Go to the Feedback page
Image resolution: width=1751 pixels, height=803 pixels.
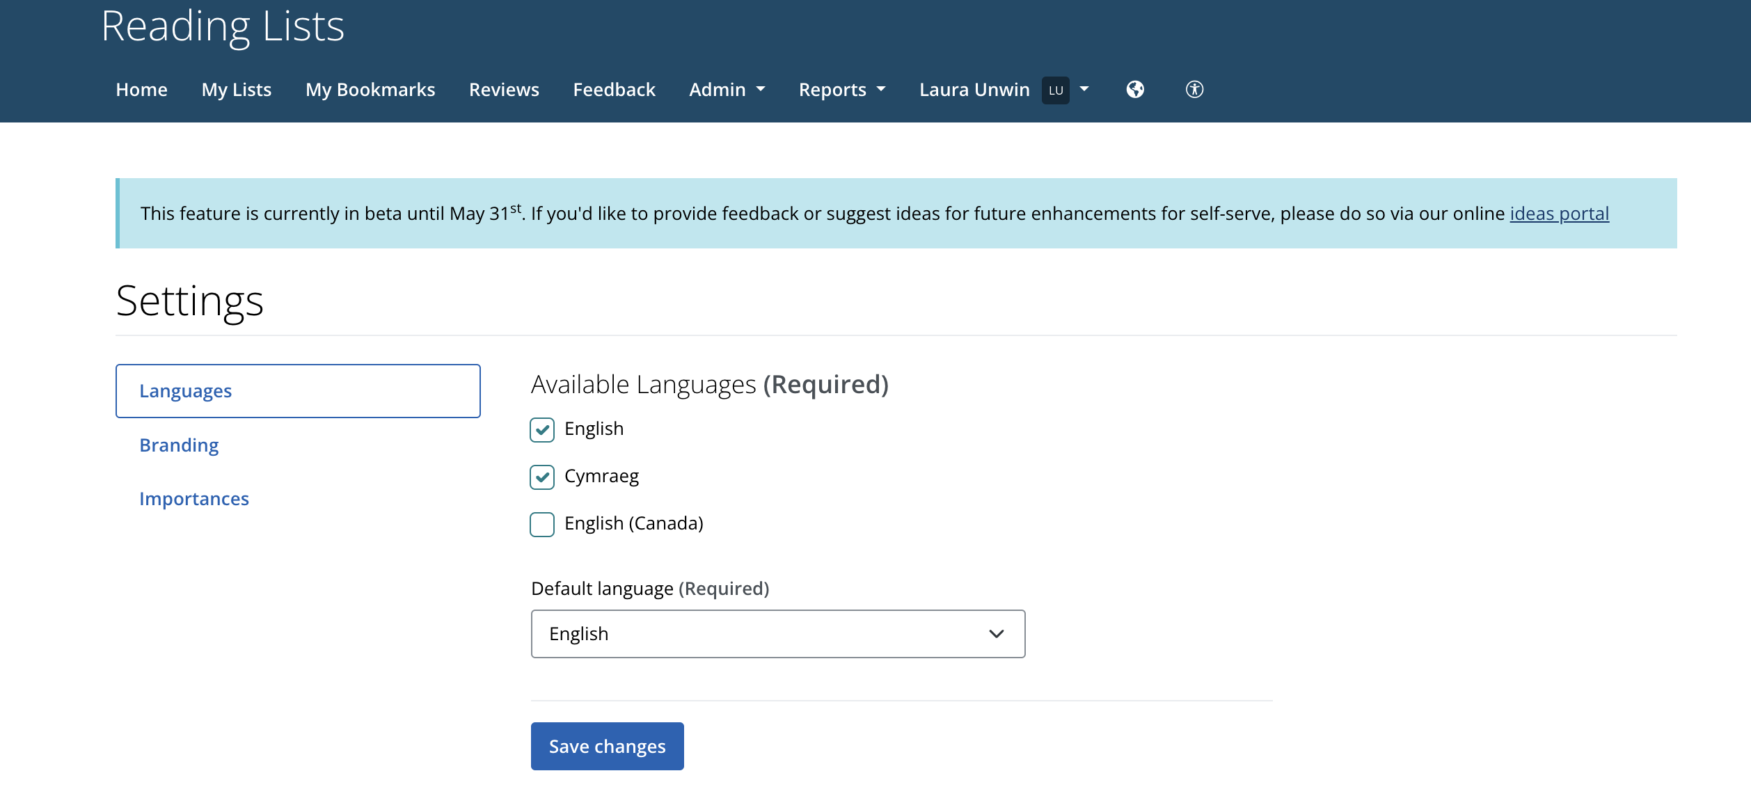pyautogui.click(x=614, y=89)
